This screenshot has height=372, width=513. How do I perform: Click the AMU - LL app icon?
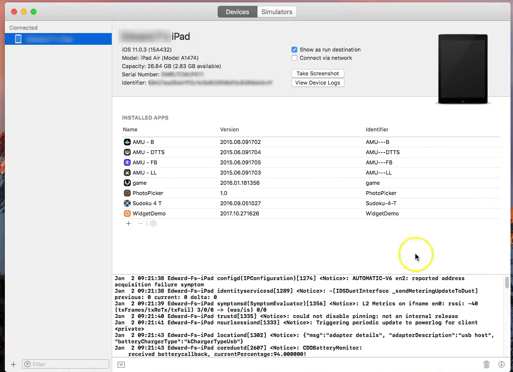point(127,172)
